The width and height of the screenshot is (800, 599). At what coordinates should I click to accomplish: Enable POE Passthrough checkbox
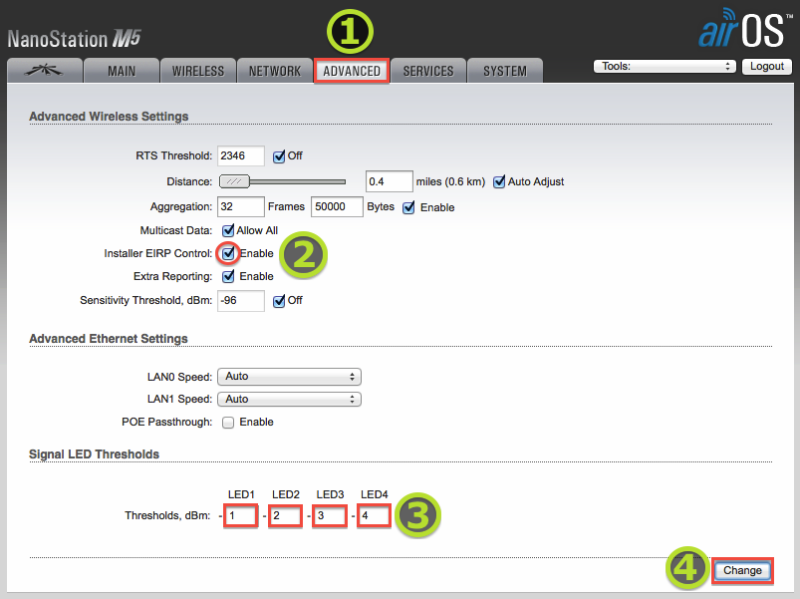pos(228,423)
